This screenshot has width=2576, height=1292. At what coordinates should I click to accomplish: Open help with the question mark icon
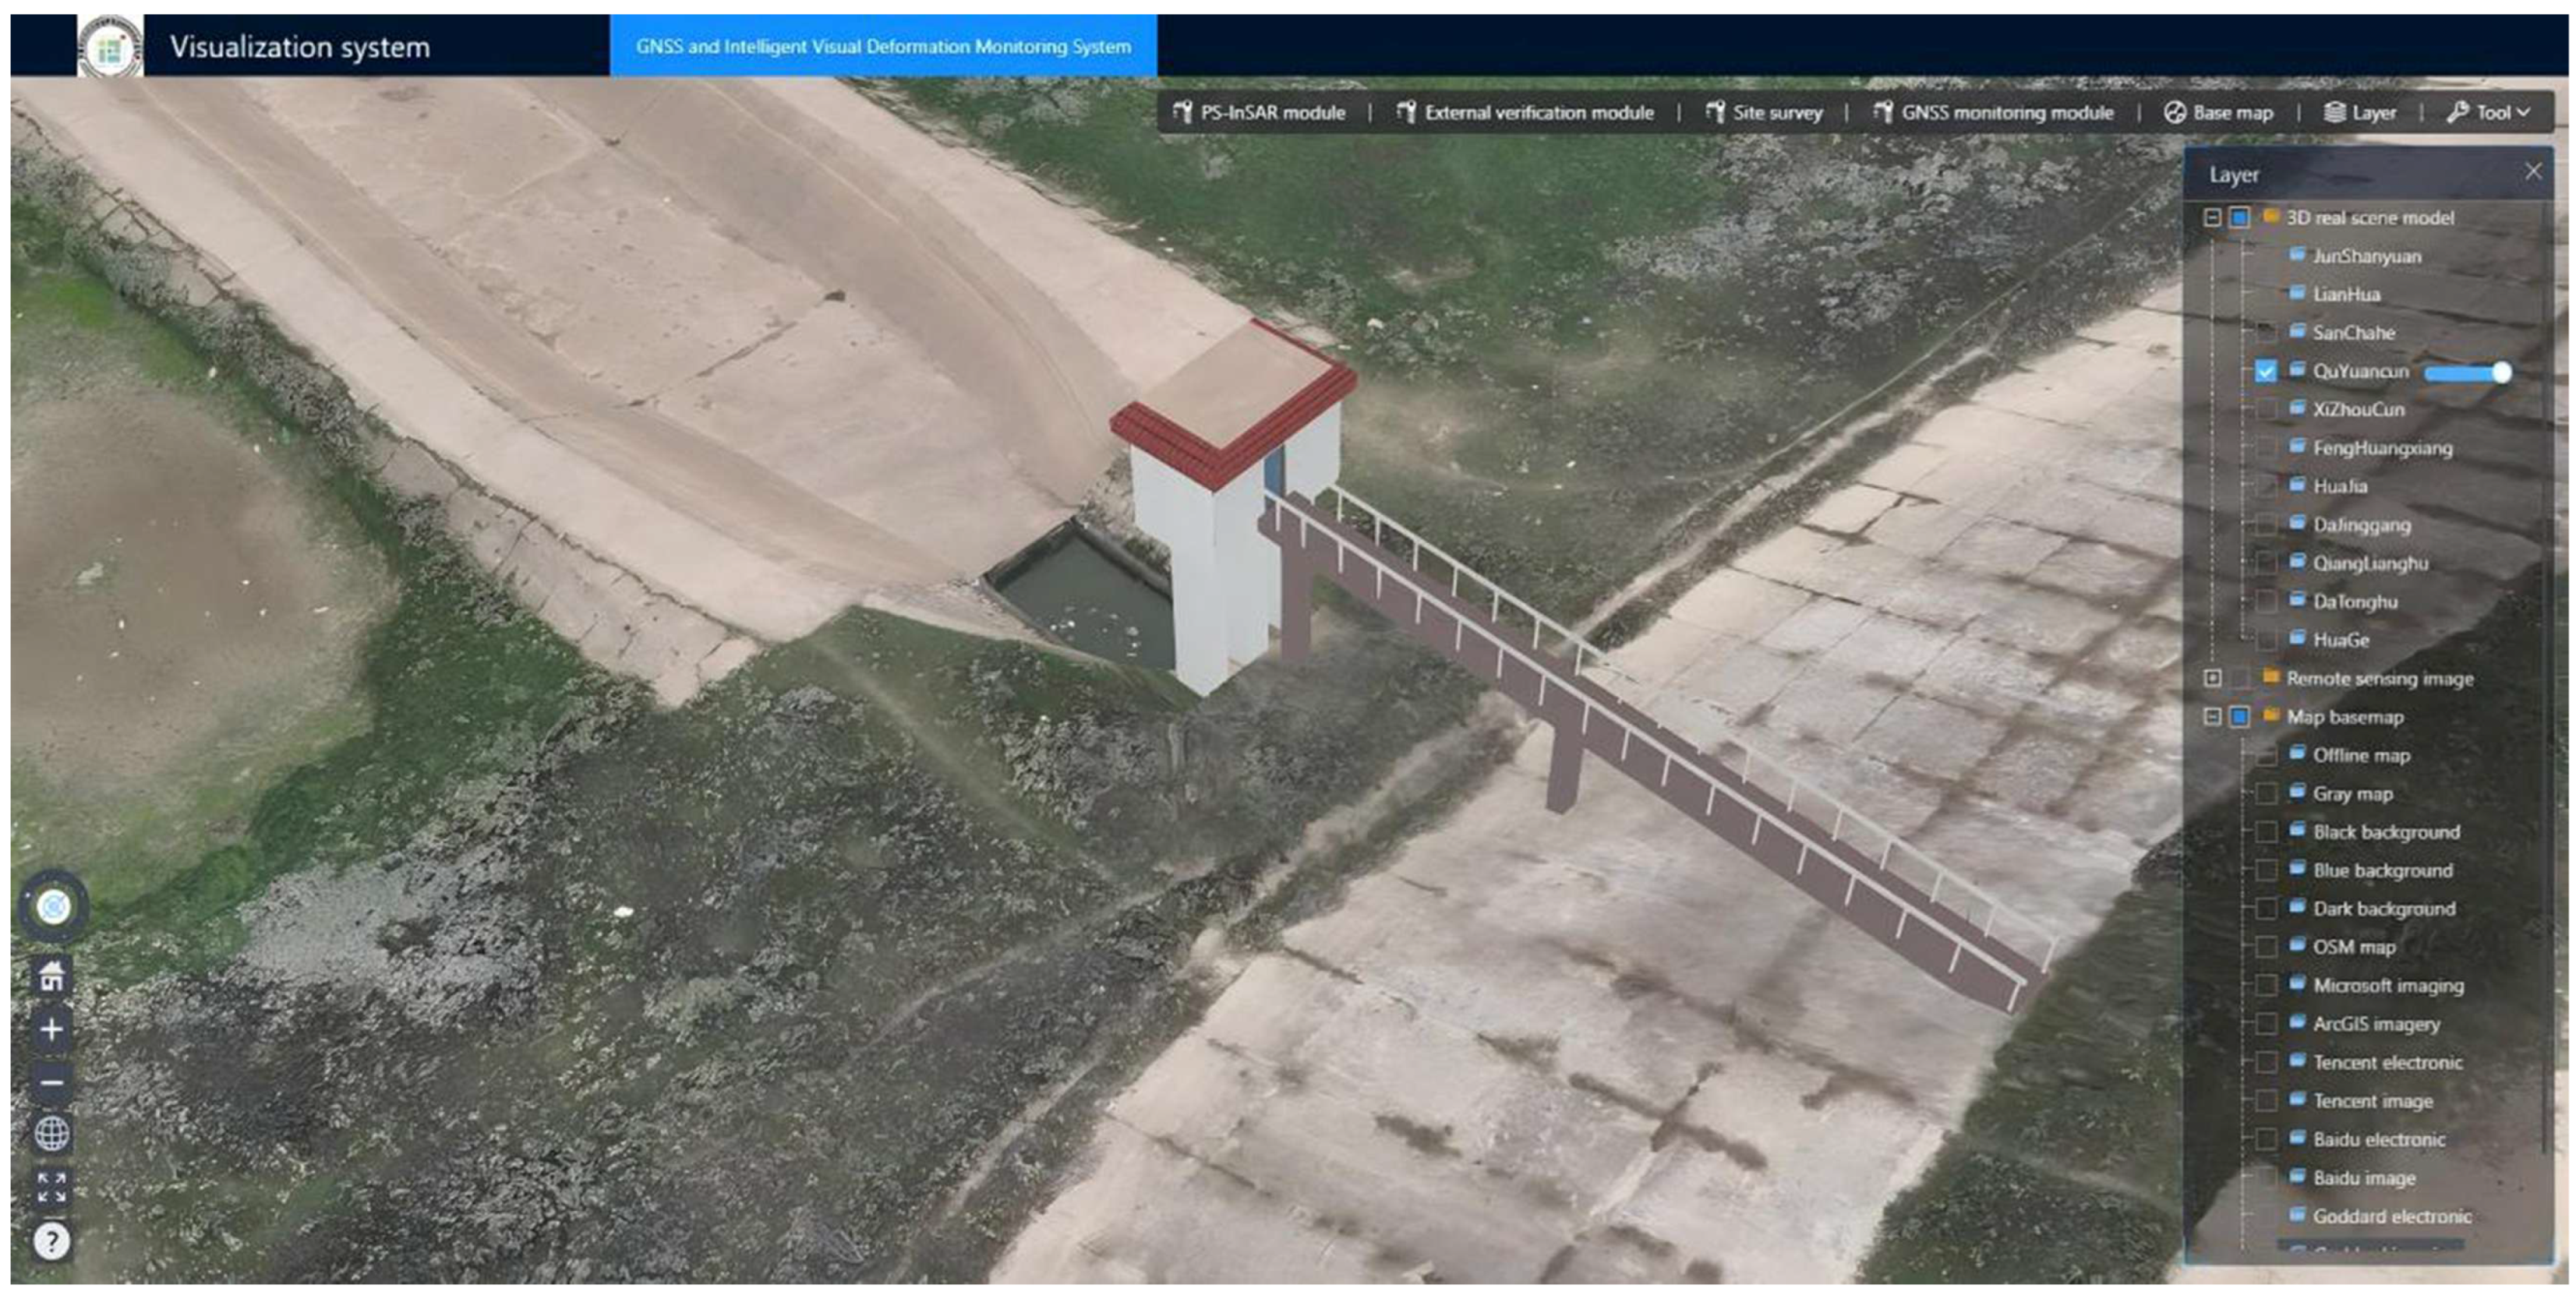tap(52, 1241)
